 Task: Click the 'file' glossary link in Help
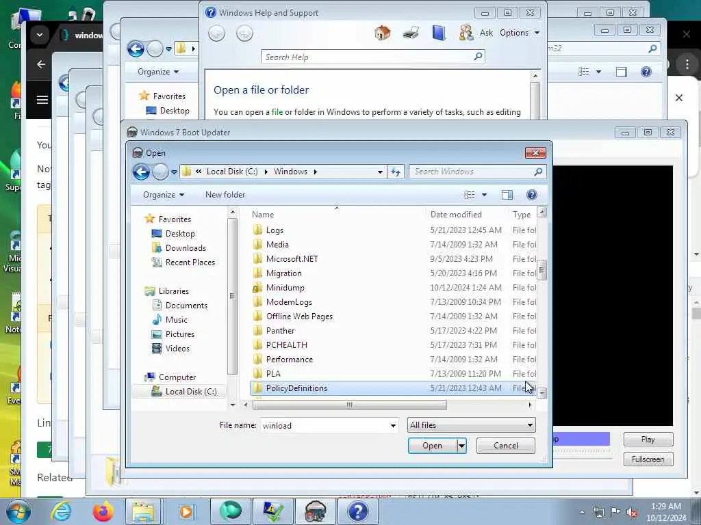pos(277,112)
